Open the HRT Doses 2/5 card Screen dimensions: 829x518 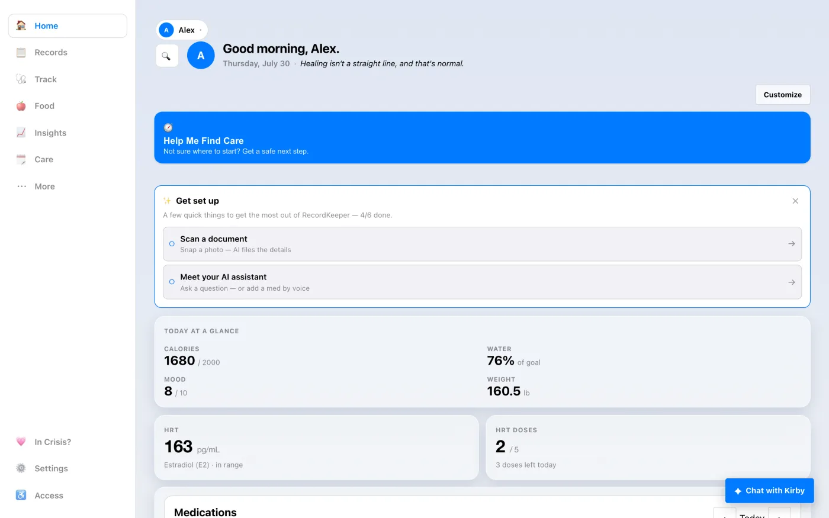648,448
